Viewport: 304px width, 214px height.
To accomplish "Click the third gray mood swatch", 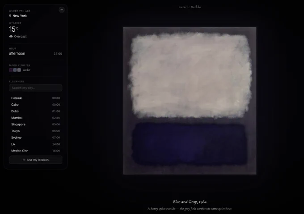I will click(19, 70).
